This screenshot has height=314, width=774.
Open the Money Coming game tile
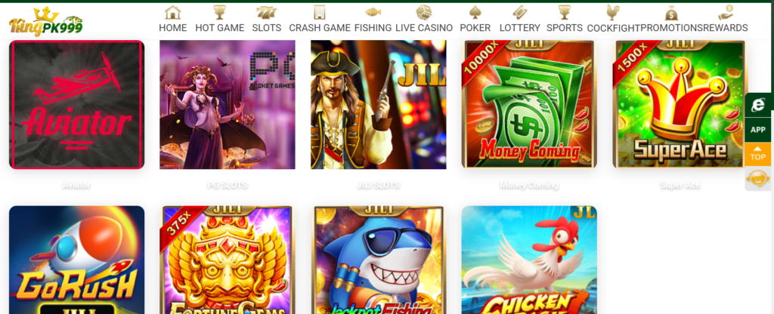[529, 104]
